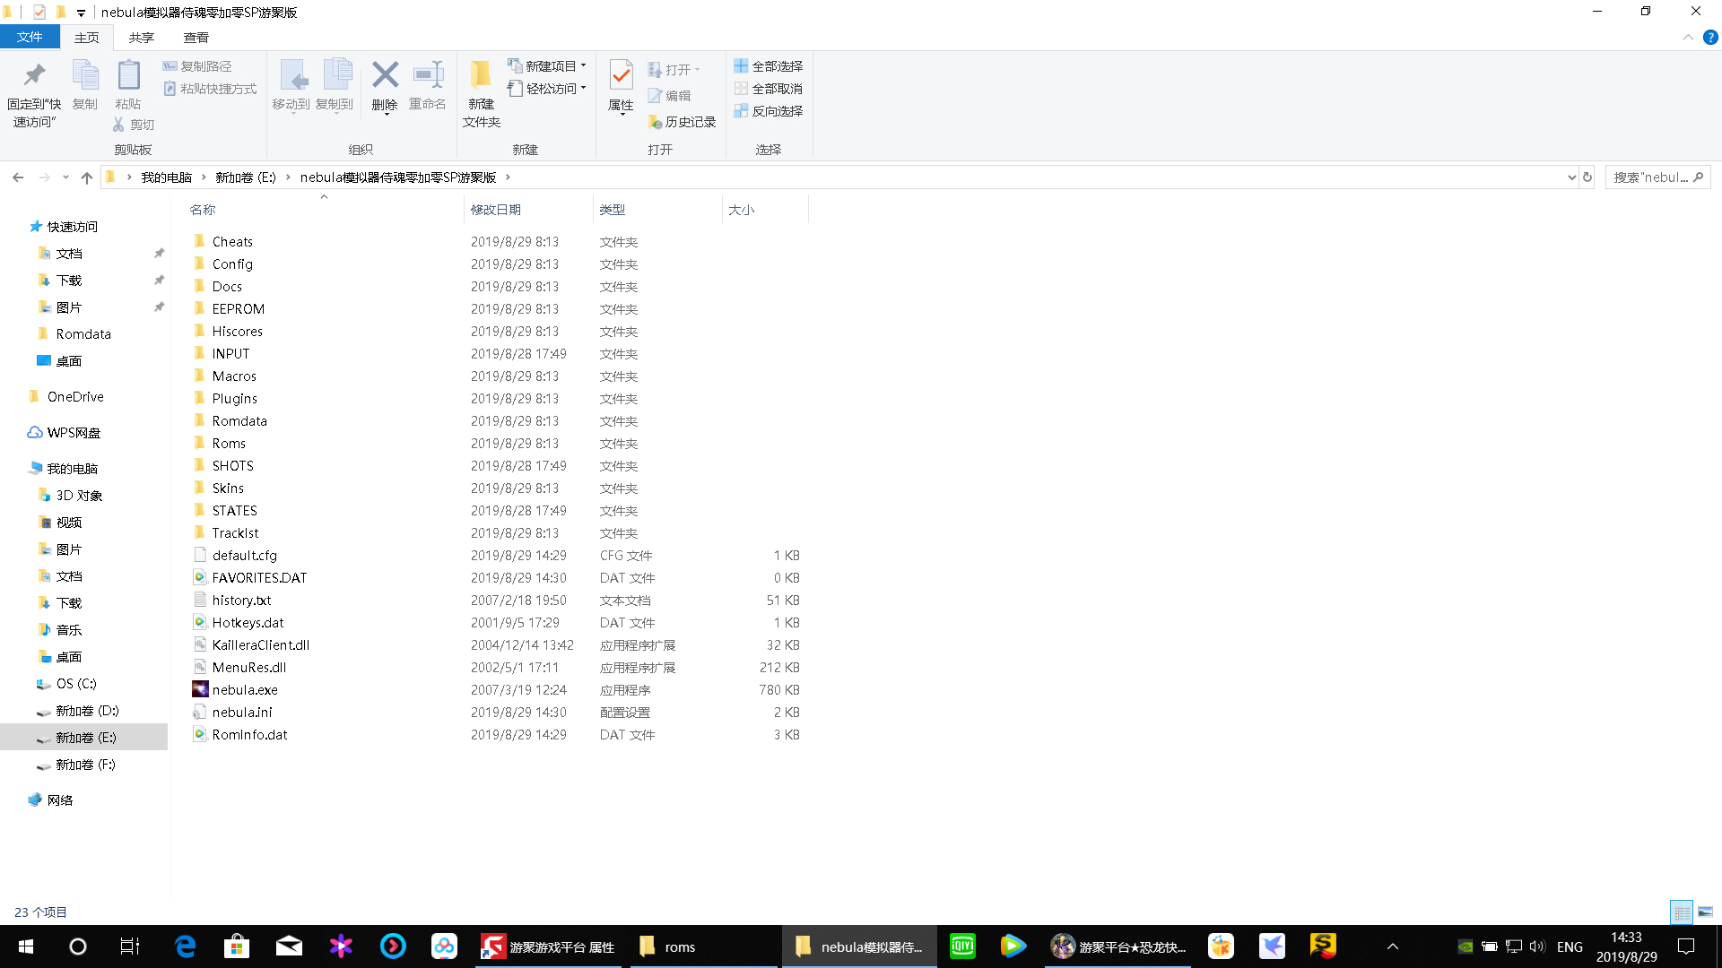Expand the New Item (新建项目) dropdown

click(549, 66)
